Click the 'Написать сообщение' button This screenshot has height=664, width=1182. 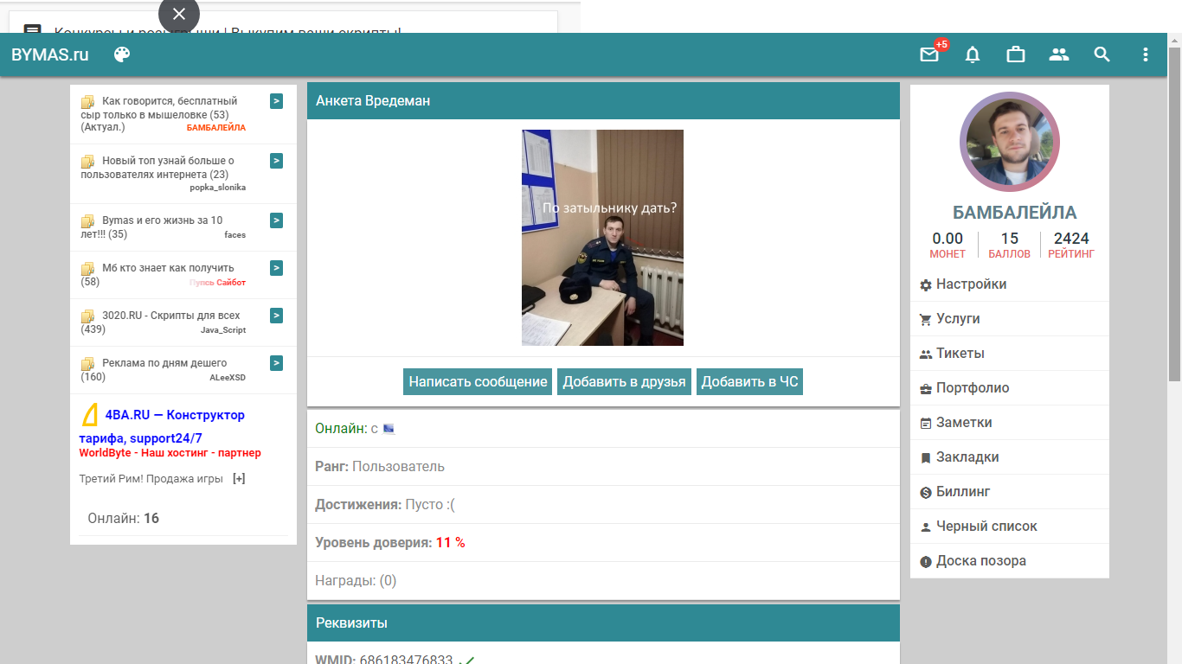[478, 382]
